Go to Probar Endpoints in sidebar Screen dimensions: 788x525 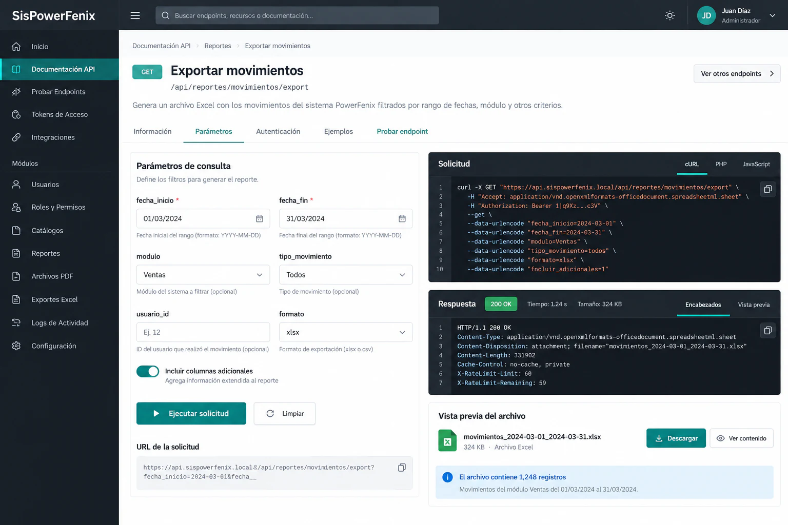60,92
